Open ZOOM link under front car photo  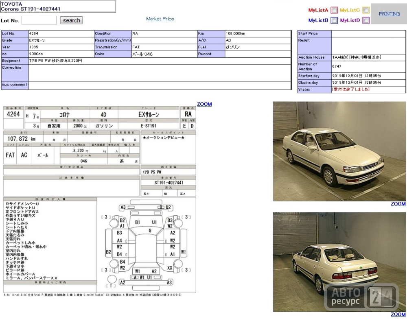(398, 204)
